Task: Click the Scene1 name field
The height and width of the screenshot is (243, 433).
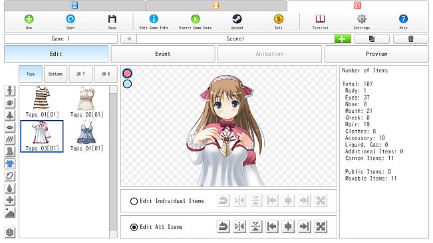Action: [x=235, y=39]
